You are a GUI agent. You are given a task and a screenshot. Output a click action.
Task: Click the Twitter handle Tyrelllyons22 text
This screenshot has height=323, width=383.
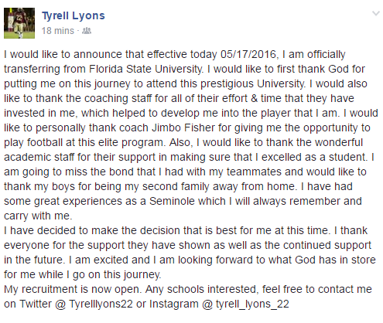pyautogui.click(x=101, y=304)
